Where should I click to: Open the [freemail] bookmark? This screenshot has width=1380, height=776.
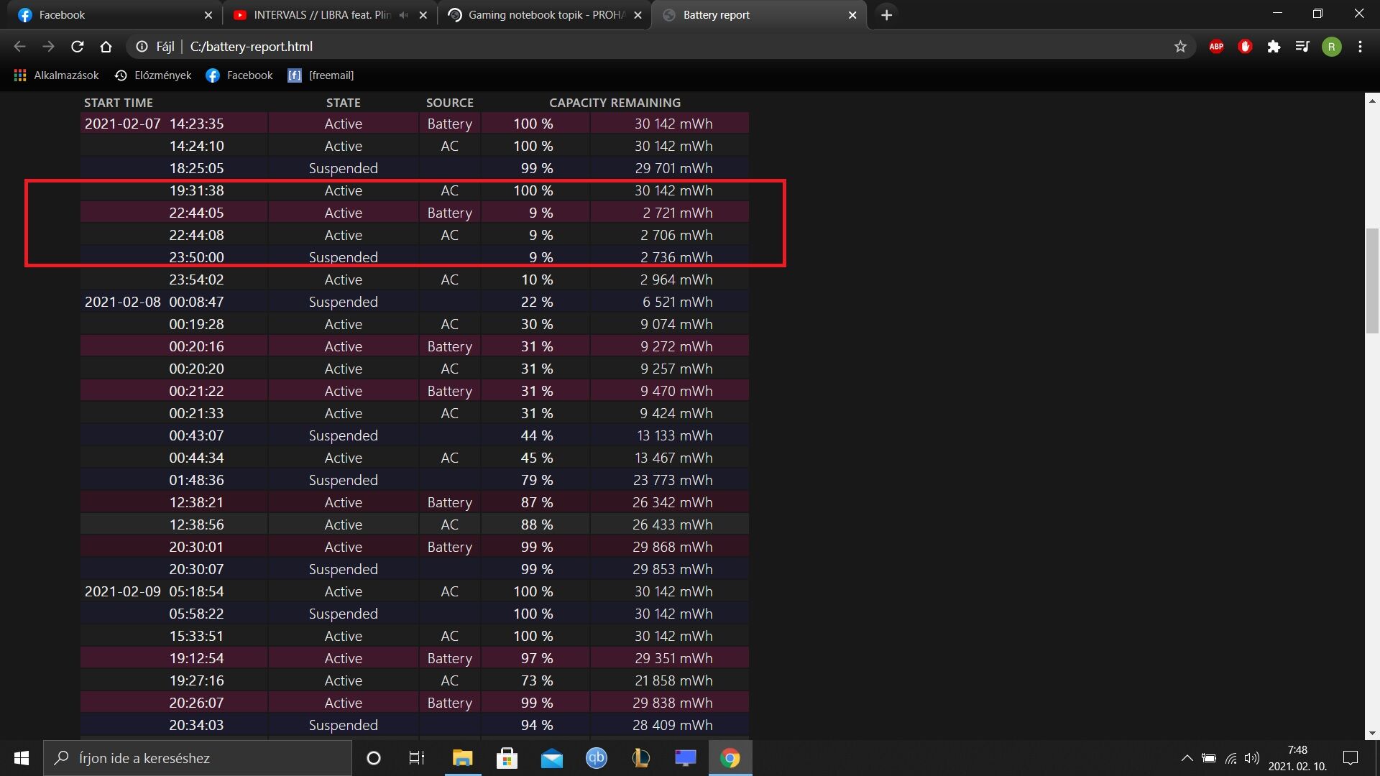[x=321, y=75]
